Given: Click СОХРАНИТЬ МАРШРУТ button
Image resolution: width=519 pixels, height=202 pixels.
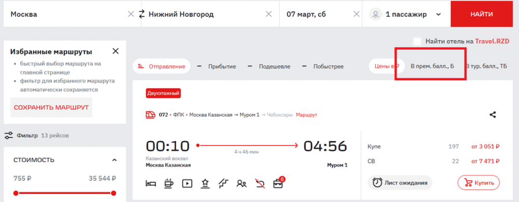Looking at the screenshot, I should click(51, 107).
